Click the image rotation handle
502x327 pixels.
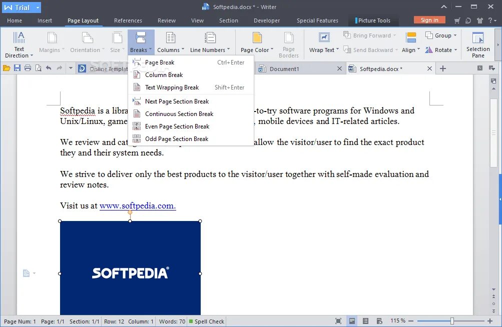[x=130, y=212]
